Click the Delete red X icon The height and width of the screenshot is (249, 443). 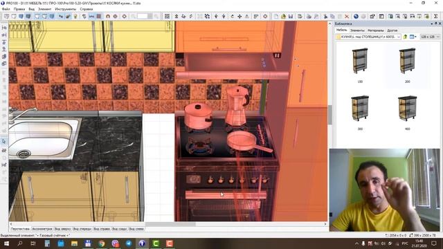tap(347, 17)
